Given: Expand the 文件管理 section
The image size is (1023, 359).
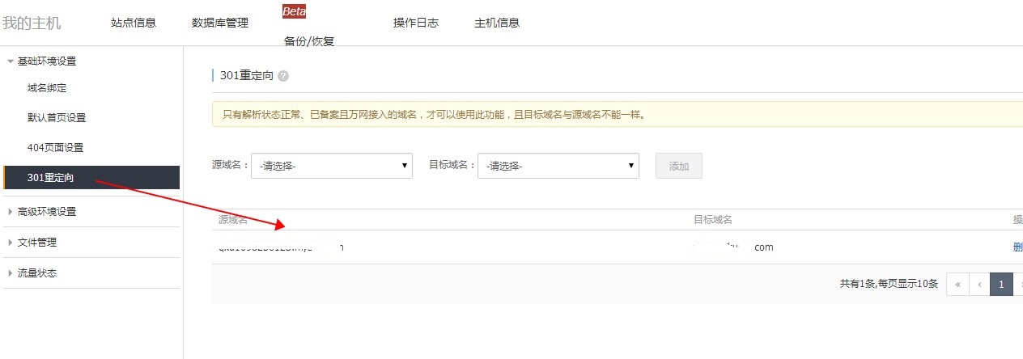Looking at the screenshot, I should click(36, 243).
